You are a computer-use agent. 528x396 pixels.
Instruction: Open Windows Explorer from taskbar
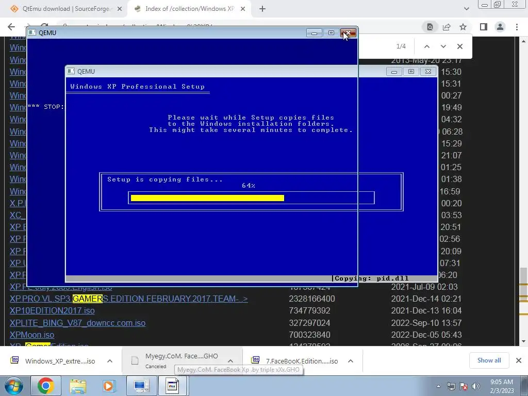click(x=78, y=386)
